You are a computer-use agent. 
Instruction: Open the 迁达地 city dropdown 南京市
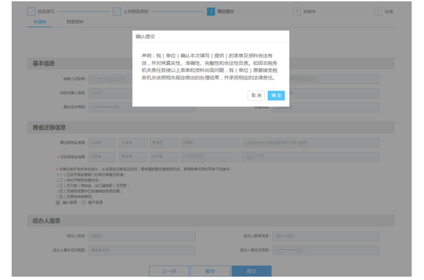point(133,157)
